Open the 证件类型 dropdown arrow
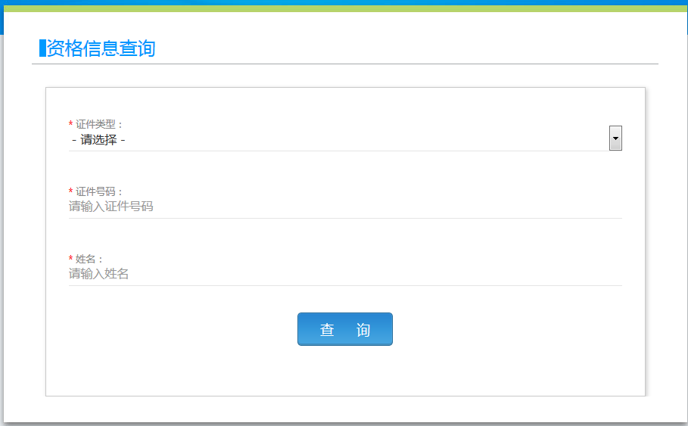 pyautogui.click(x=615, y=138)
